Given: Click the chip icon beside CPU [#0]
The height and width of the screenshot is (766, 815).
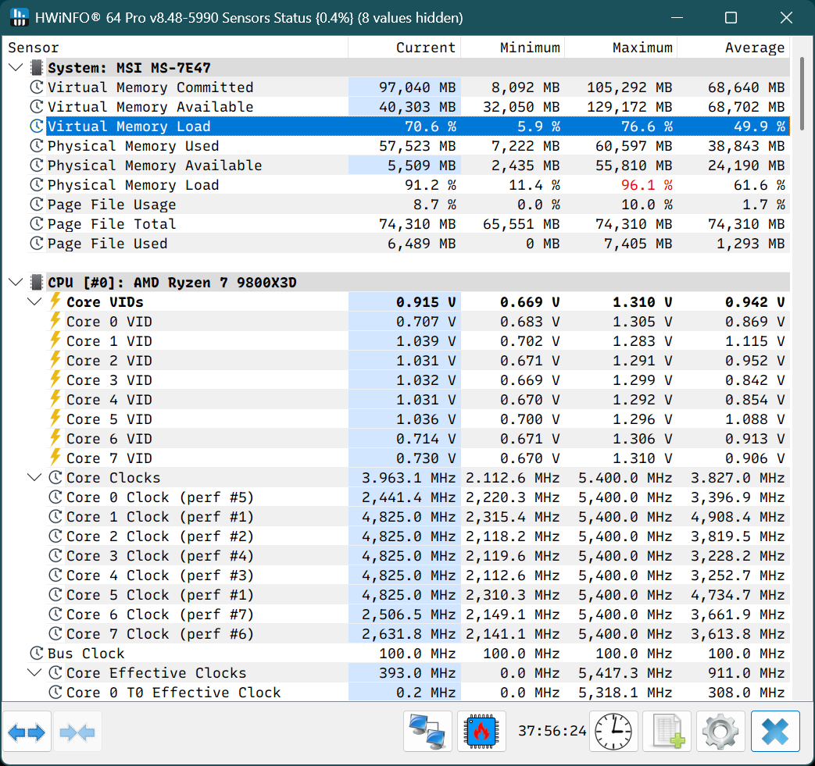Looking at the screenshot, I should 37,283.
